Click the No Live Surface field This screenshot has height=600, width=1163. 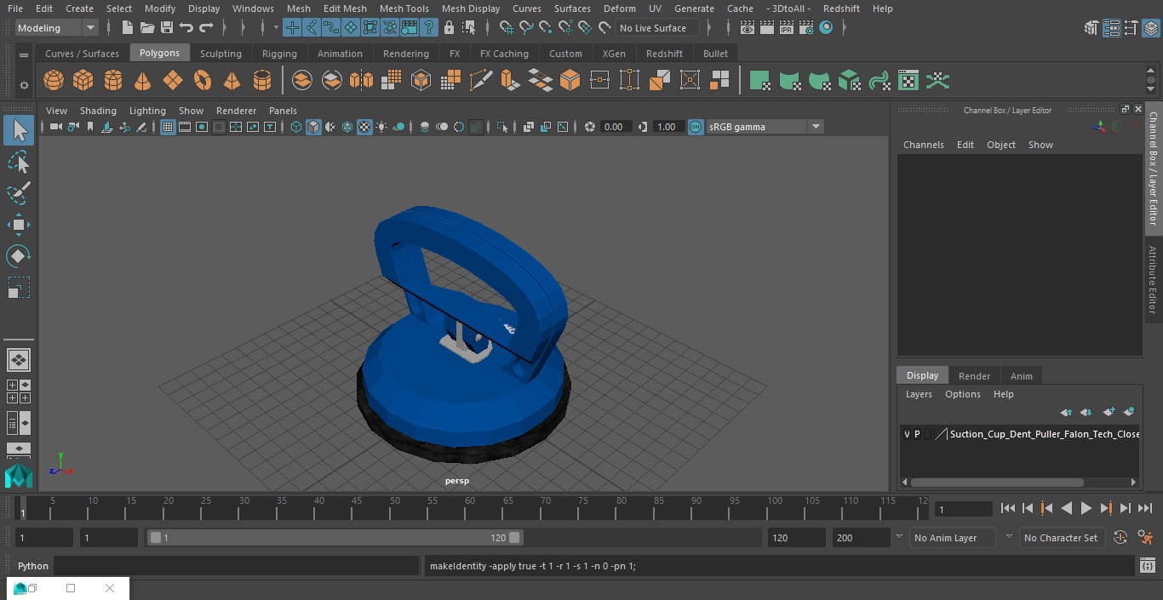click(x=657, y=28)
